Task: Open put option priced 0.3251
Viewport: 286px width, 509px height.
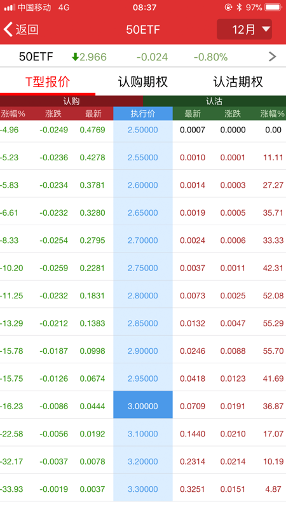Action: pyautogui.click(x=193, y=489)
